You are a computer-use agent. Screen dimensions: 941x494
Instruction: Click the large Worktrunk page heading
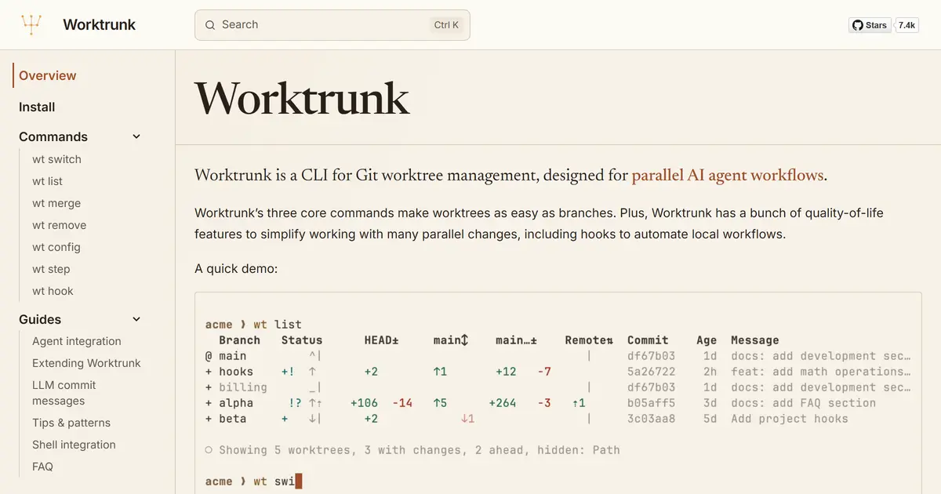click(302, 98)
